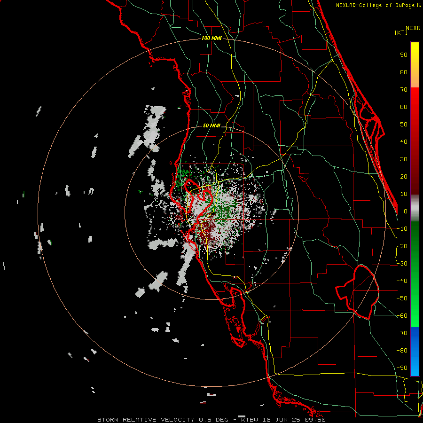Click the -80 value on velocity scale
This screenshot has height=423, width=423.
402,351
